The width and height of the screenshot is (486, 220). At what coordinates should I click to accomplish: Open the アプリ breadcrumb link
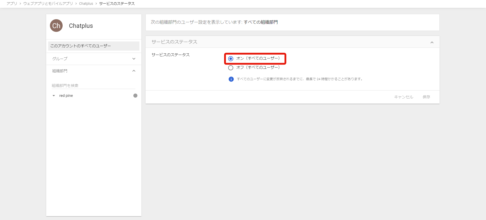[x=12, y=4]
